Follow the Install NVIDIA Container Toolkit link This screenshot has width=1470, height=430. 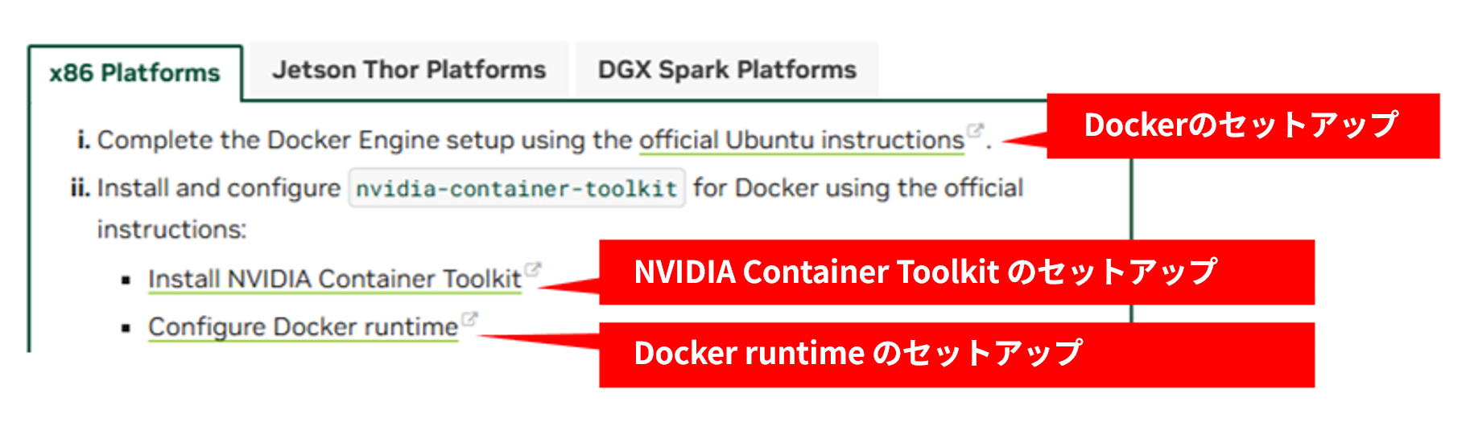pos(335,279)
